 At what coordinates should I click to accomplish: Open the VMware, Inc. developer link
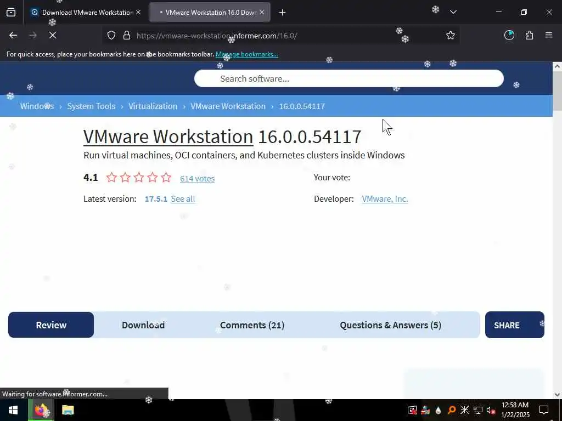(385, 198)
